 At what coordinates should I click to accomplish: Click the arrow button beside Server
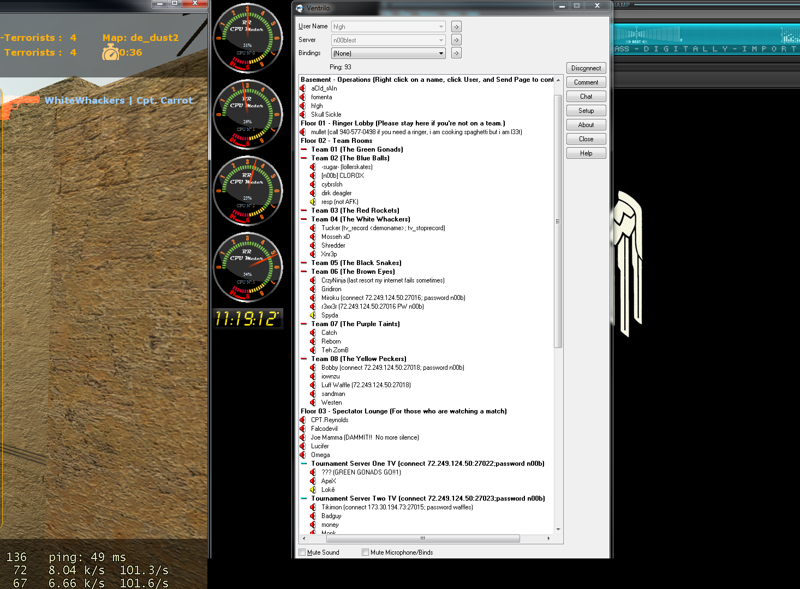coord(456,40)
